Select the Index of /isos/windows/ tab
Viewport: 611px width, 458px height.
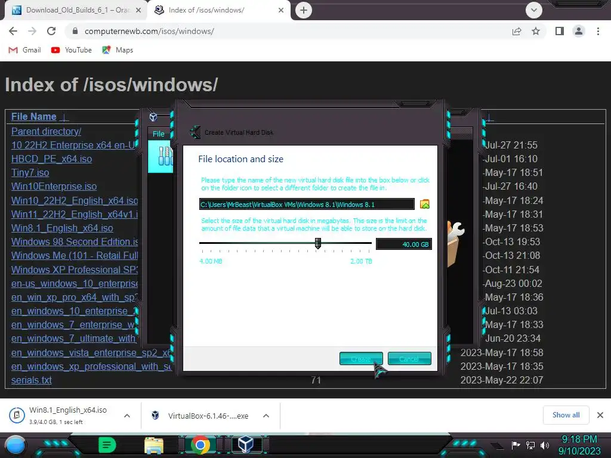point(217,10)
